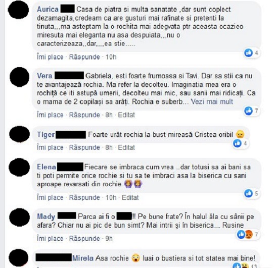Click the 10h timestamp on Aurica's comment
Screen dimensions: 278x268
(x=111, y=57)
